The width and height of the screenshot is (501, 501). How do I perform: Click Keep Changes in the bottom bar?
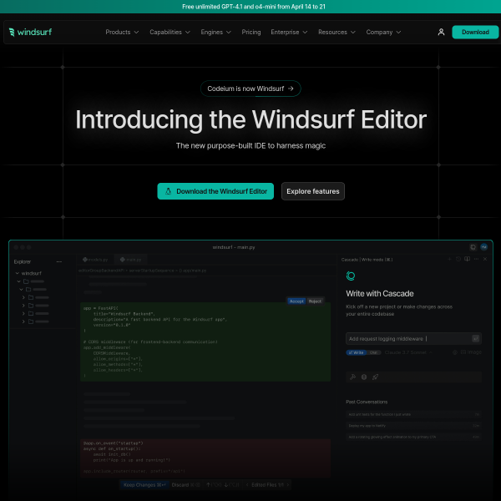(x=144, y=484)
